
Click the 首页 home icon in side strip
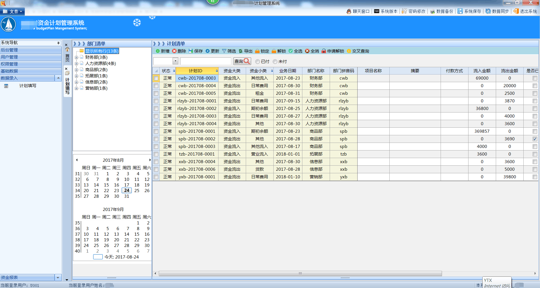67,49
